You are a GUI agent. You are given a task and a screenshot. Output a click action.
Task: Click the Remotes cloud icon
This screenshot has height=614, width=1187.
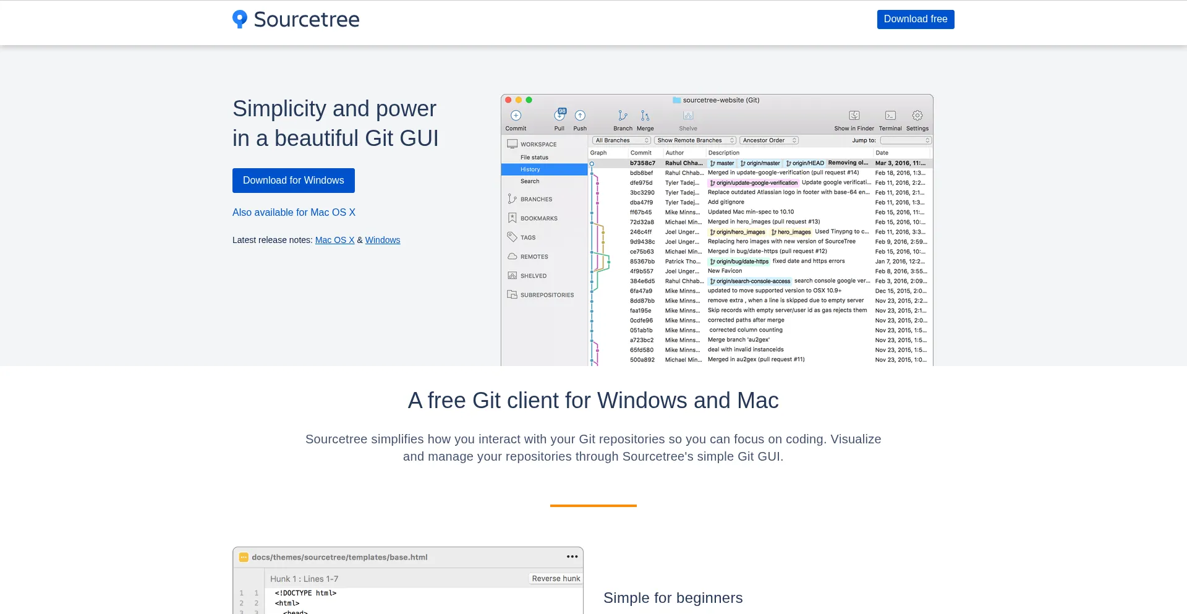pos(512,257)
